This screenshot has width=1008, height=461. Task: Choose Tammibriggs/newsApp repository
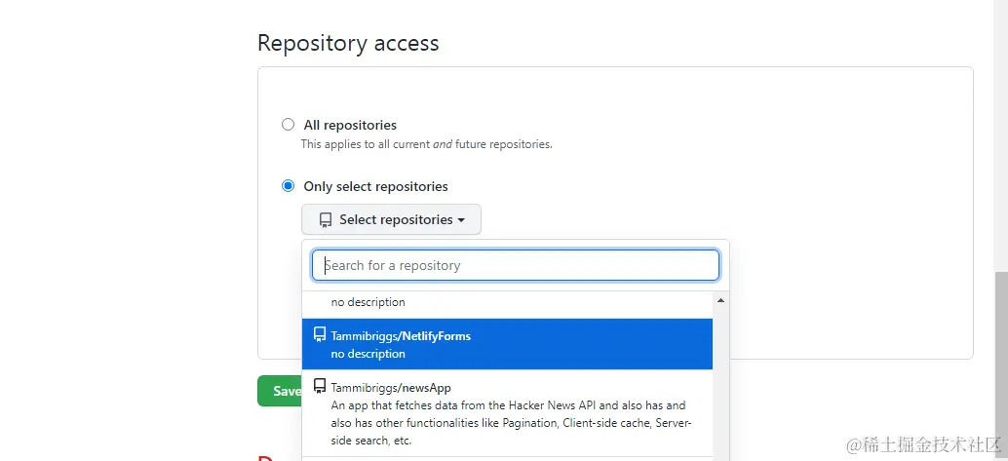pos(507,413)
